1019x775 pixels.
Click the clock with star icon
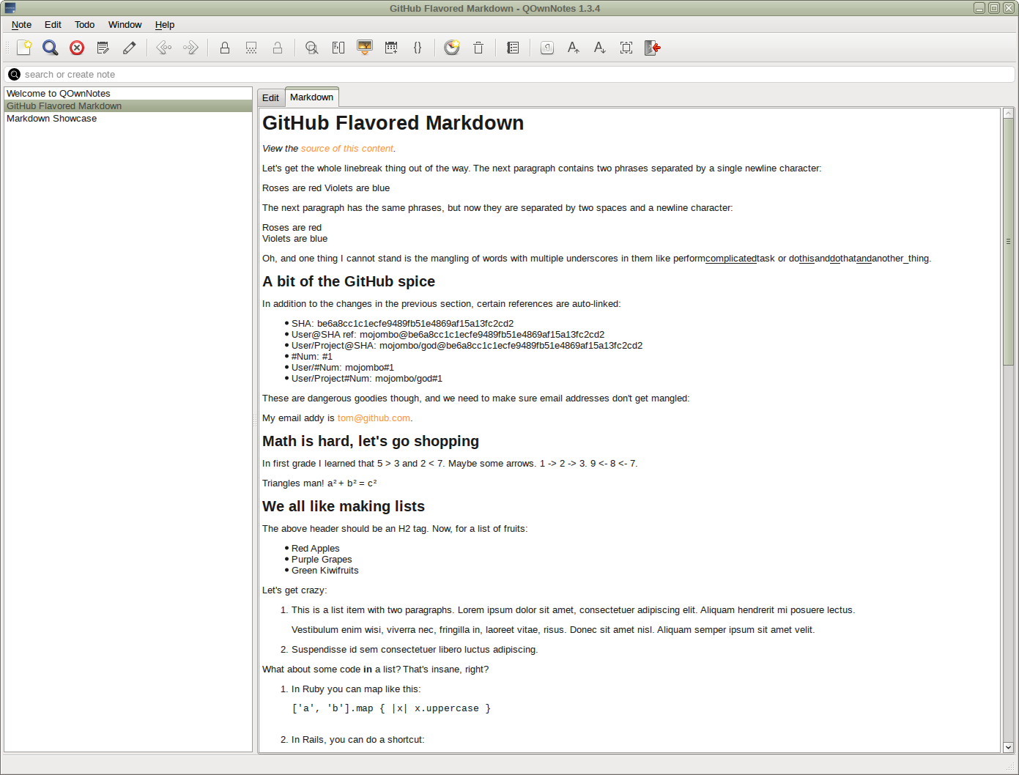[452, 48]
